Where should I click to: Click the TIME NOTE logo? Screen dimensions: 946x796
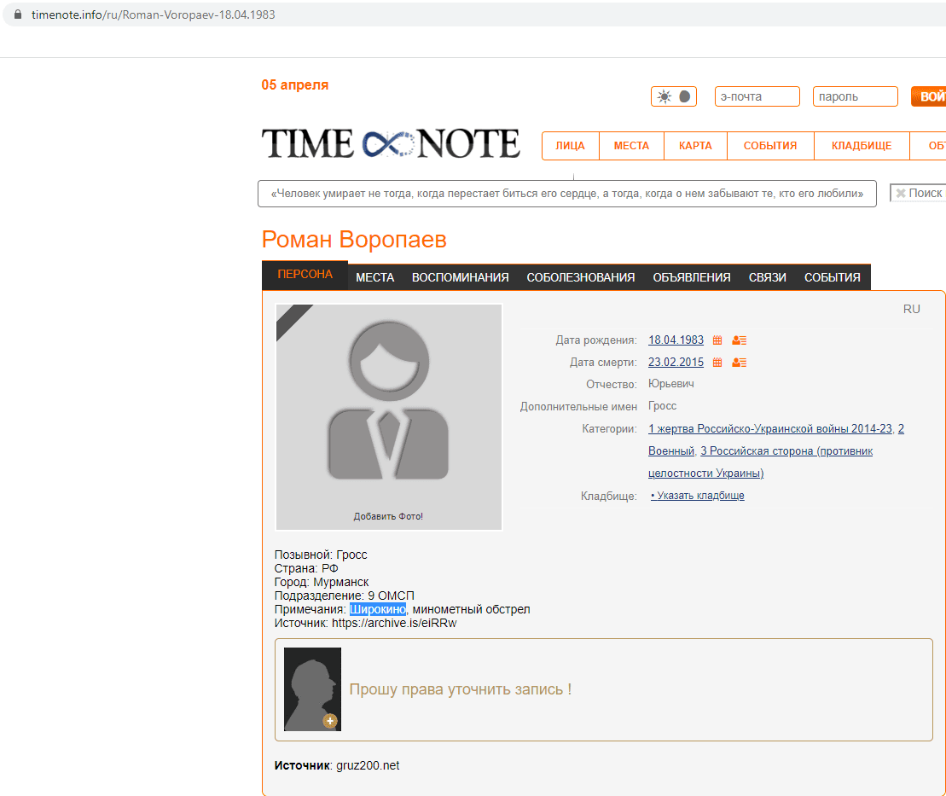pyautogui.click(x=391, y=143)
